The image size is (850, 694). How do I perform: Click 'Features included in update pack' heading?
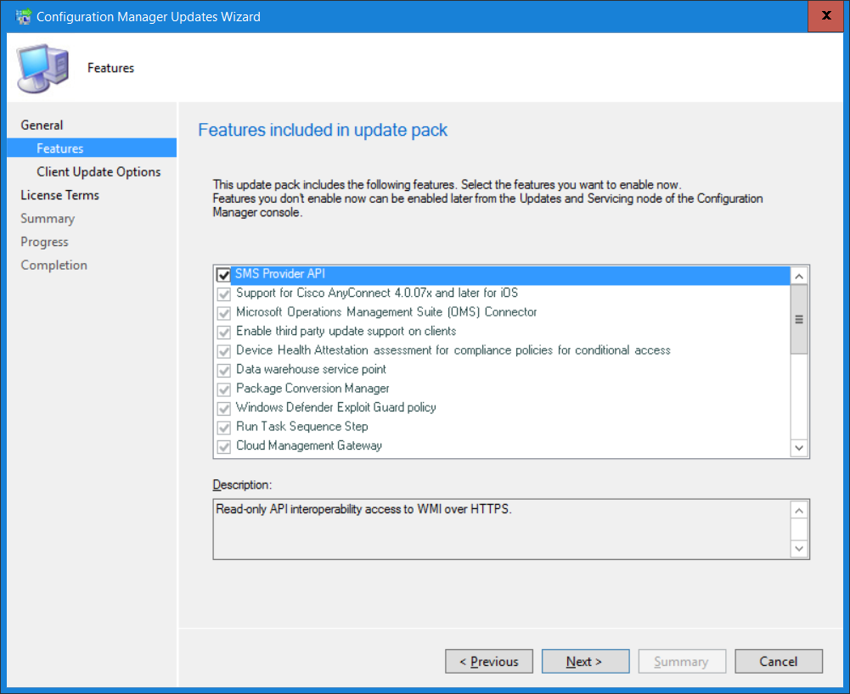click(323, 130)
